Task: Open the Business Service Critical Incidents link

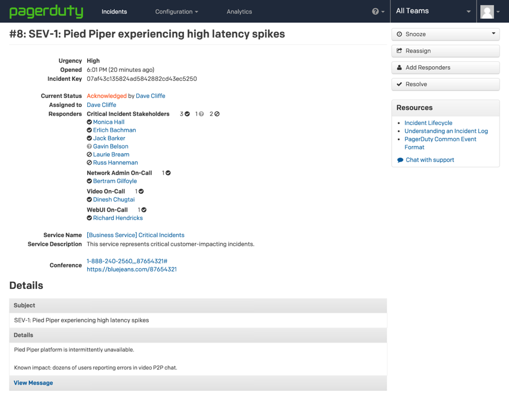Action: coord(135,235)
